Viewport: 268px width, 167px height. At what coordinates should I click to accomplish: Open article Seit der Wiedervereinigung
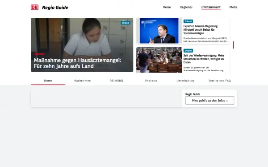tap(204, 59)
